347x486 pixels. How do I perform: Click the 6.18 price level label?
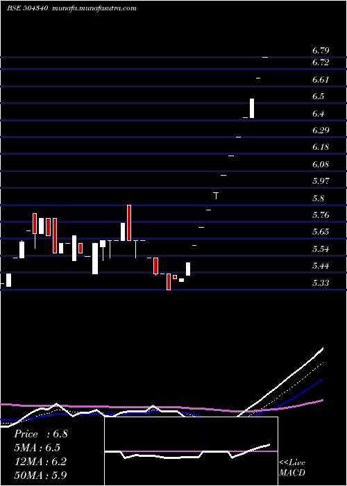click(x=321, y=147)
